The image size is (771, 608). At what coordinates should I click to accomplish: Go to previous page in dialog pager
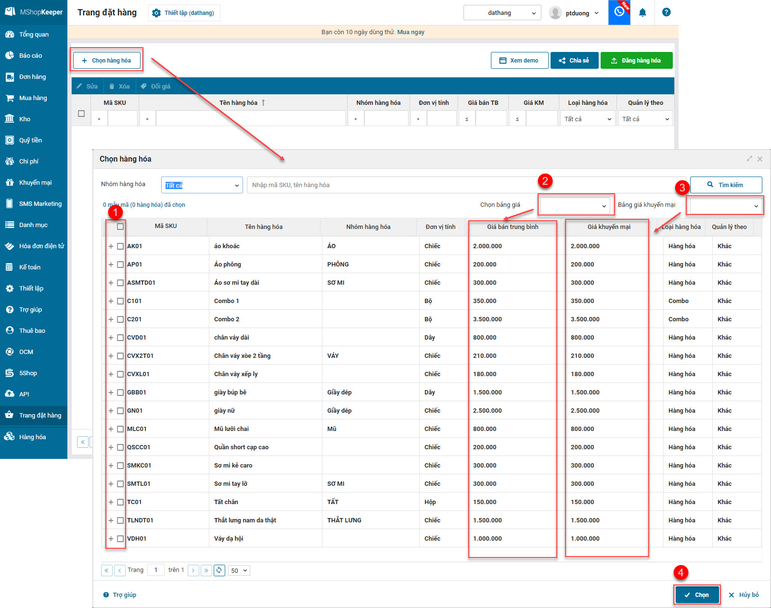coord(120,570)
